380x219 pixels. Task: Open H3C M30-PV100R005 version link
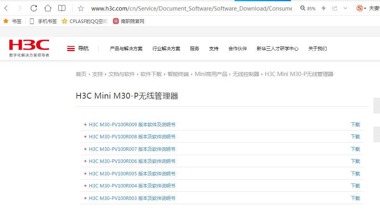click(132, 173)
